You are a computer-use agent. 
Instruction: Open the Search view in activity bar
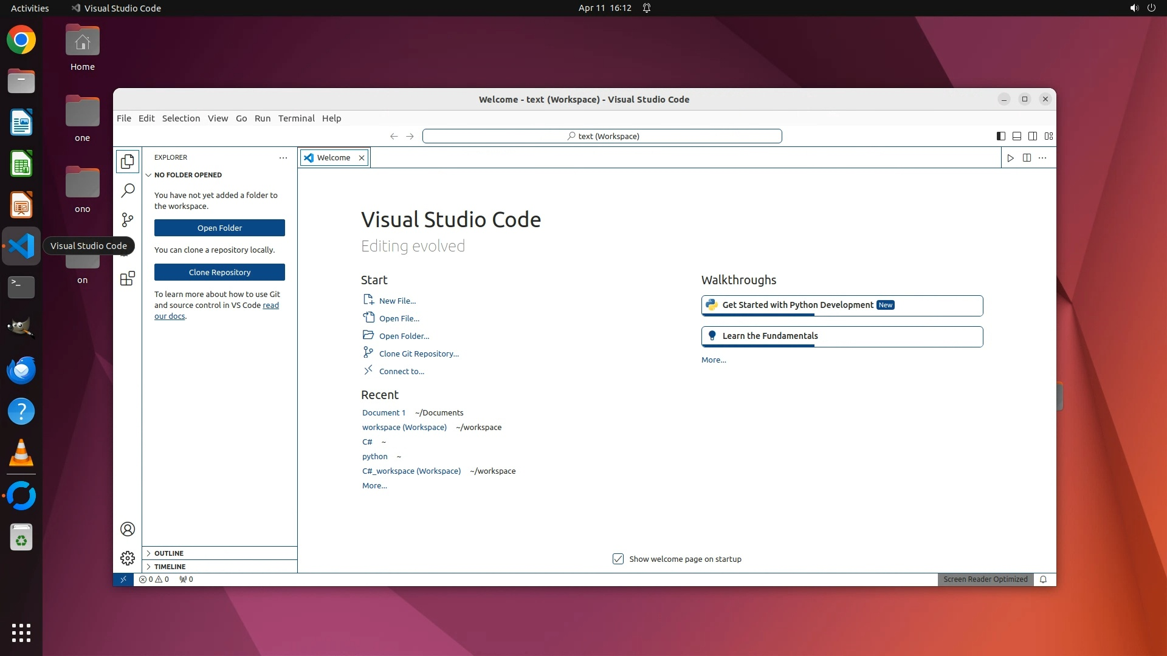click(128, 191)
